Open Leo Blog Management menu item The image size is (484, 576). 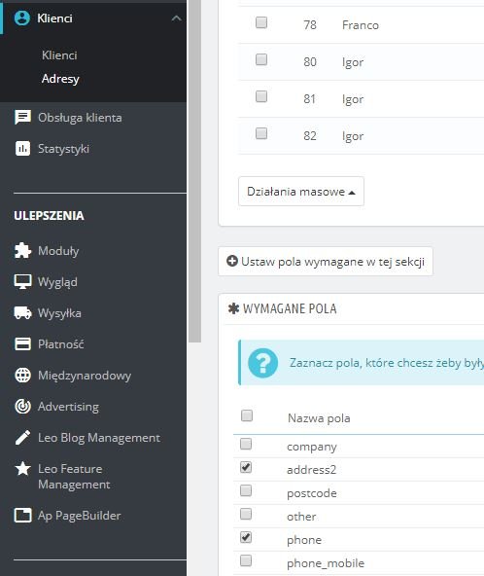pyautogui.click(x=99, y=438)
